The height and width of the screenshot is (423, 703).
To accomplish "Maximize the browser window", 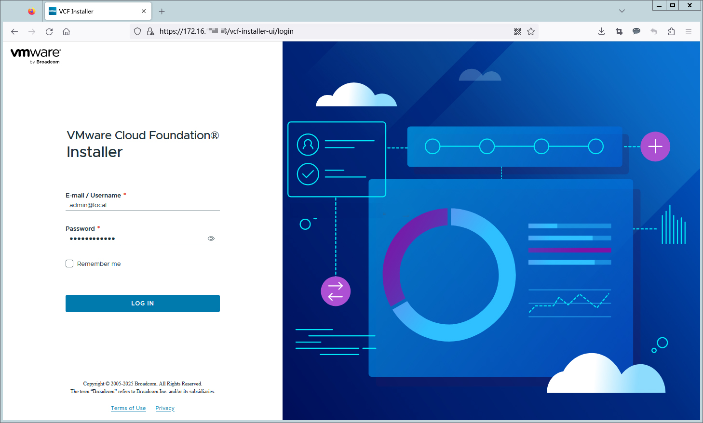I will click(673, 5).
